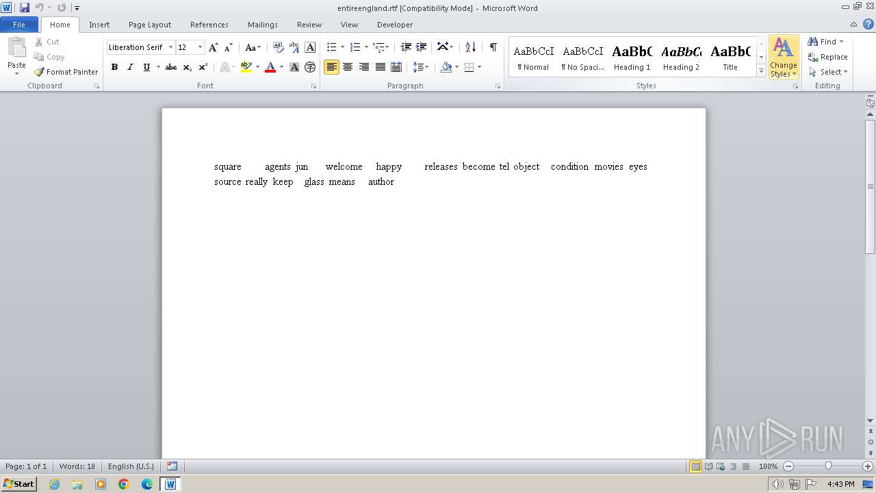Toggle Print Layout view button
Screen dimensions: 876x493
point(696,466)
